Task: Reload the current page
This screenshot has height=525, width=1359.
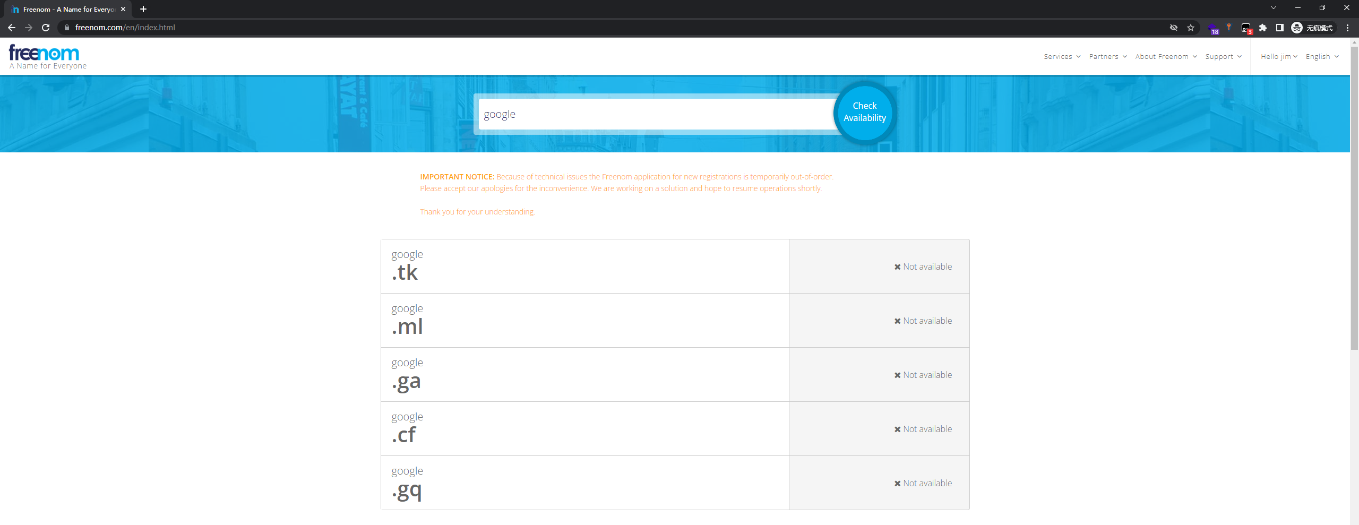Action: pyautogui.click(x=46, y=28)
